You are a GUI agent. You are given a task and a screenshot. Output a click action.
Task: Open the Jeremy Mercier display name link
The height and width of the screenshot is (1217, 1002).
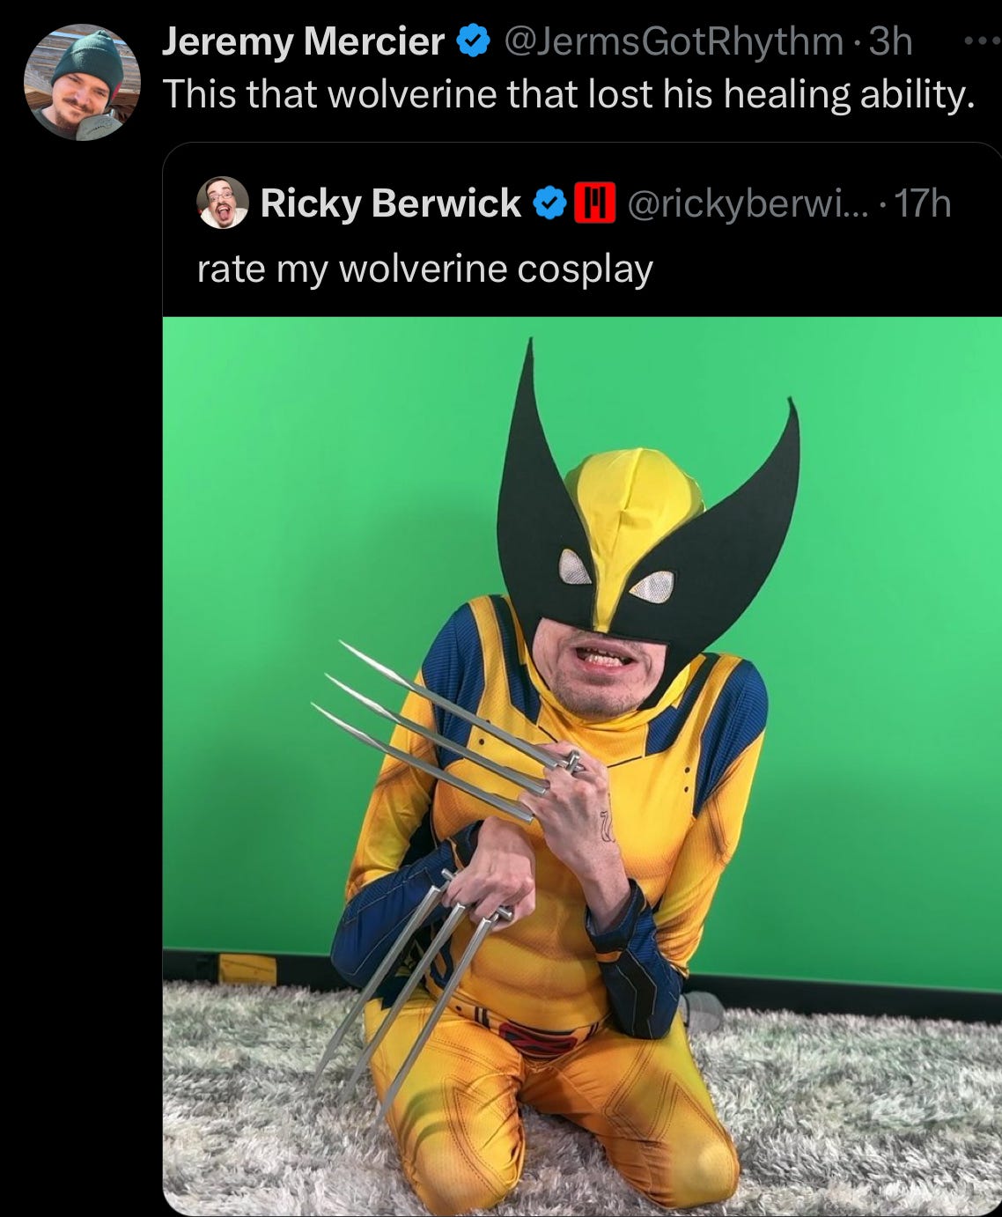pyautogui.click(x=303, y=41)
